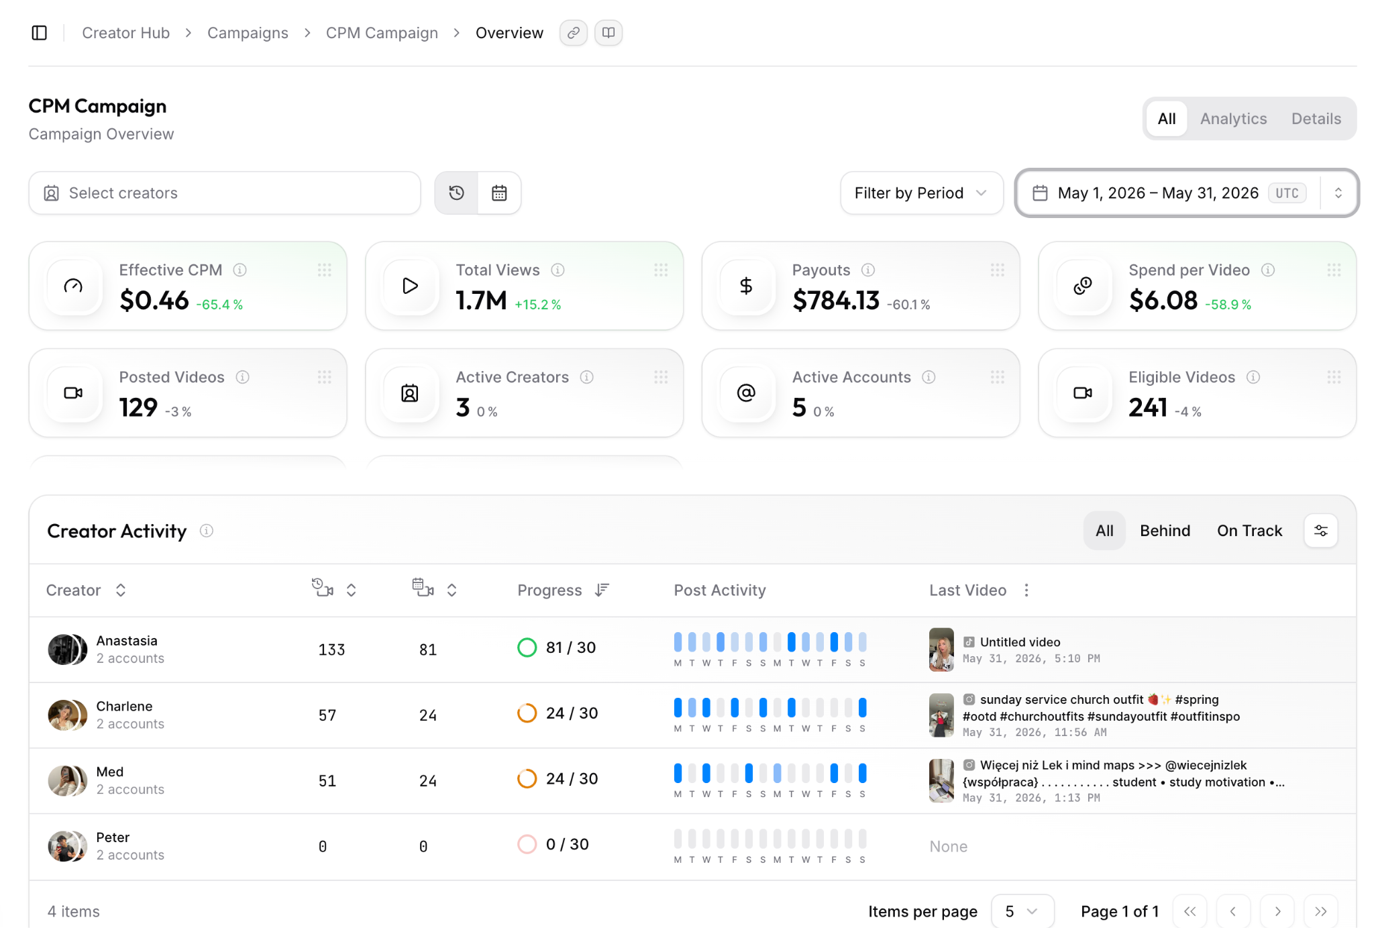The width and height of the screenshot is (1374, 928).
Task: Select the history clock view icon
Action: [457, 193]
